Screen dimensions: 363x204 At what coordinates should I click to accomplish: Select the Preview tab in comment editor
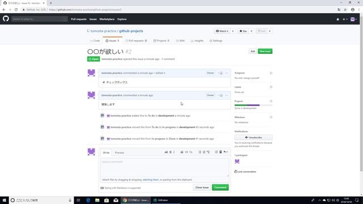pyautogui.click(x=120, y=152)
